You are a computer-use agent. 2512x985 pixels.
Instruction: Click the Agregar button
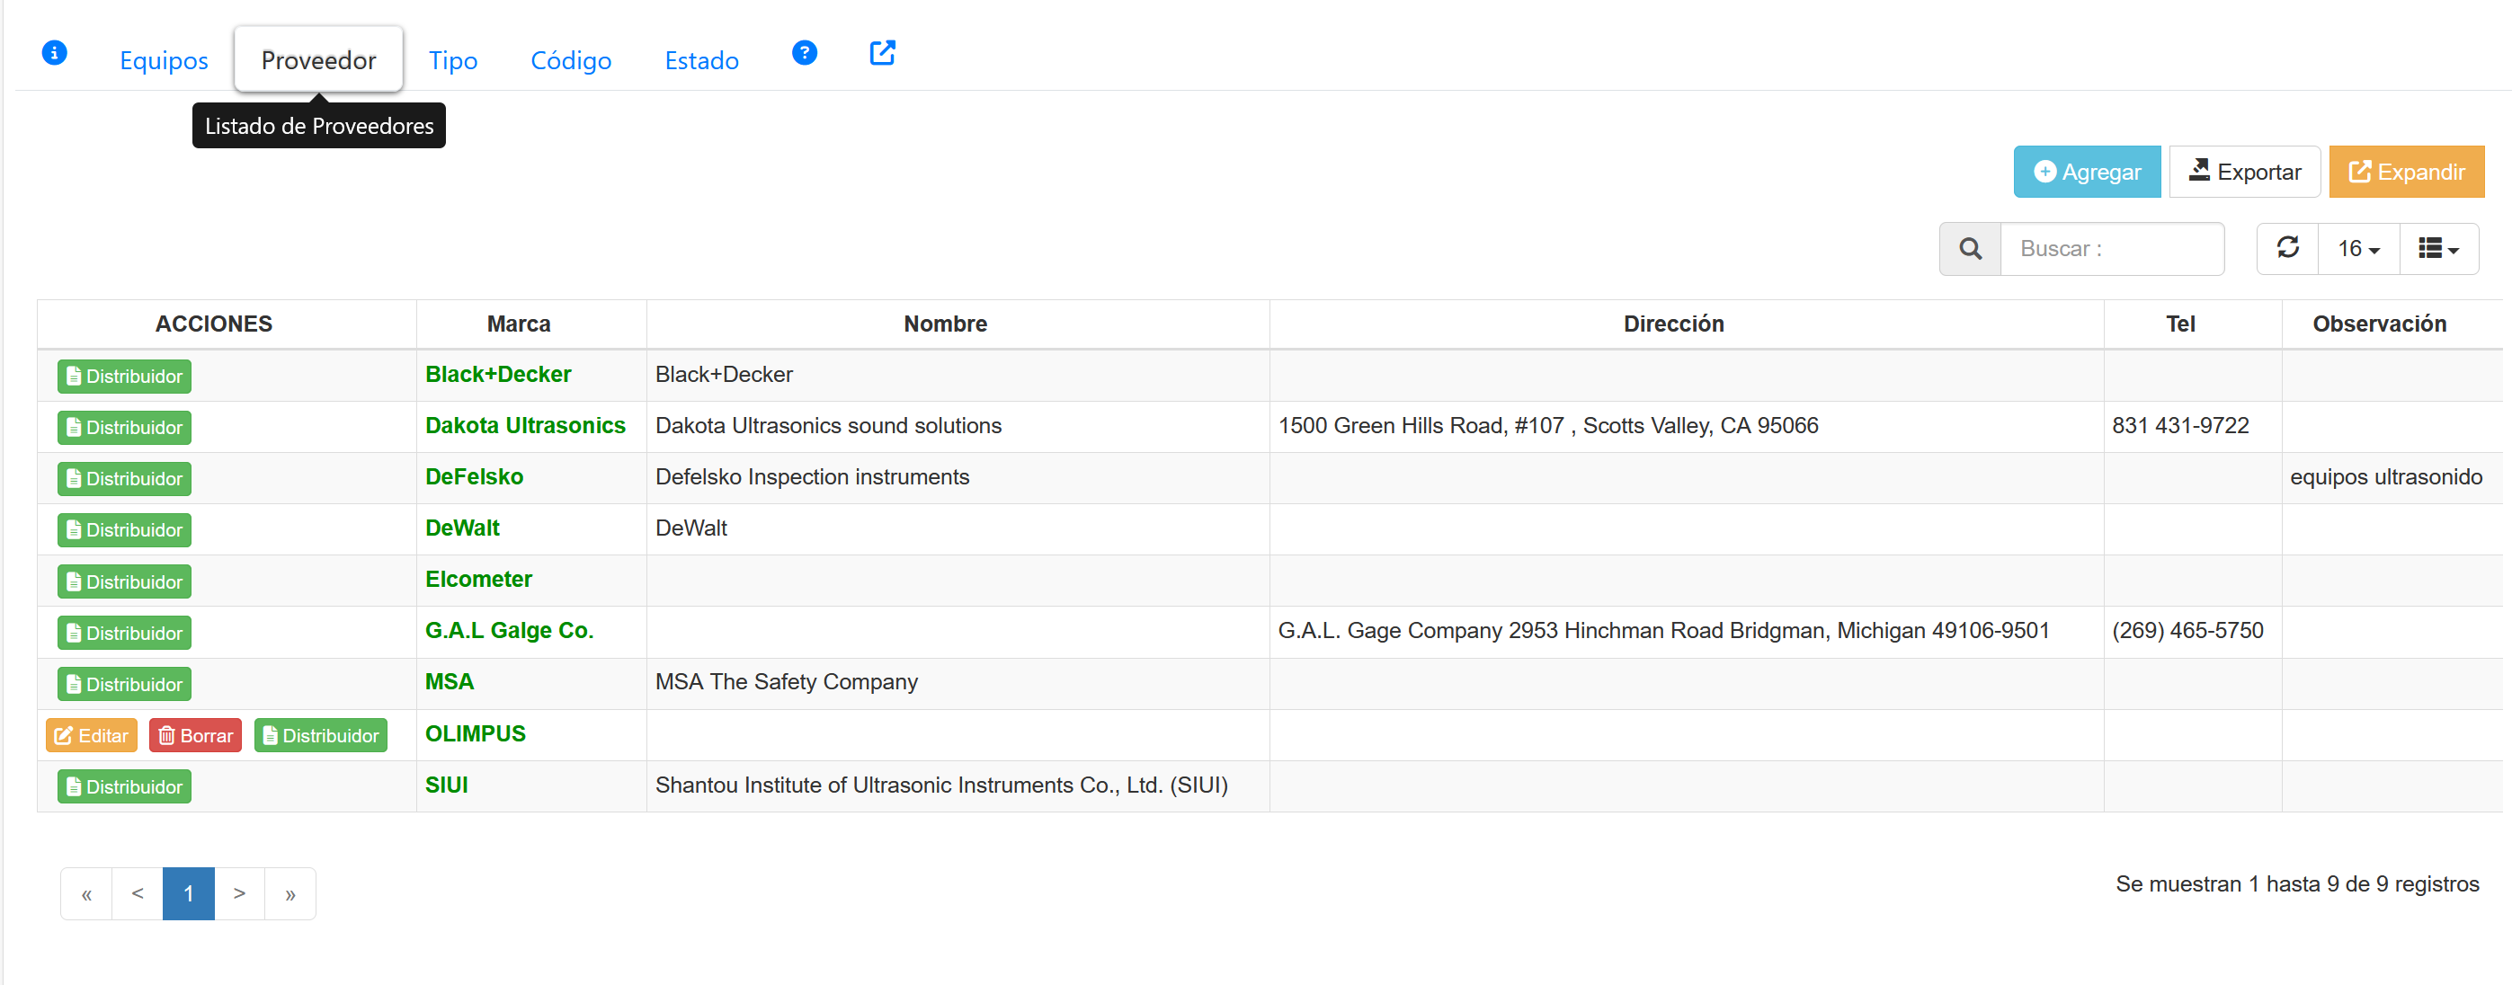(x=2086, y=172)
